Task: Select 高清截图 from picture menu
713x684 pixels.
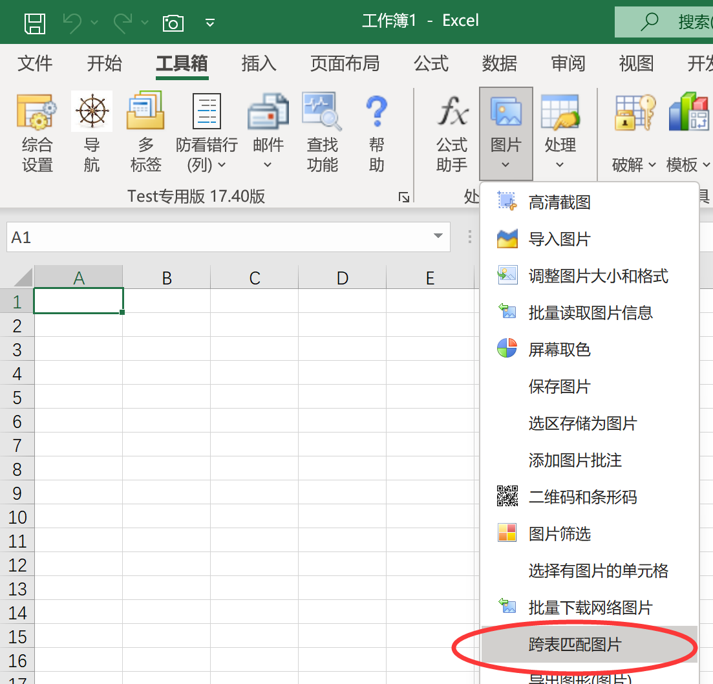Action: tap(559, 202)
